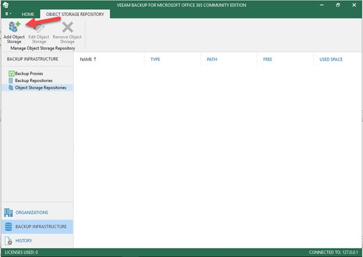Select Object Storage Repositories tree item
Viewport: 363px width, 257px height.
37,88
